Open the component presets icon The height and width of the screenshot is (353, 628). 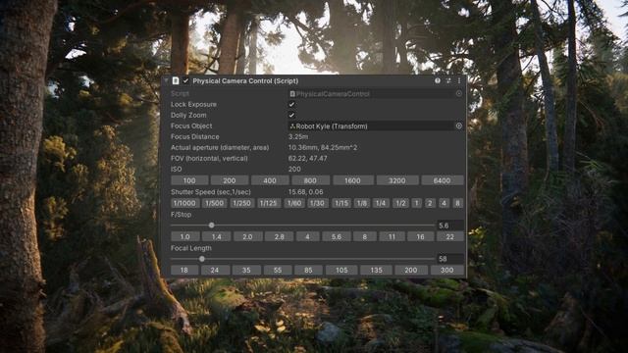448,80
